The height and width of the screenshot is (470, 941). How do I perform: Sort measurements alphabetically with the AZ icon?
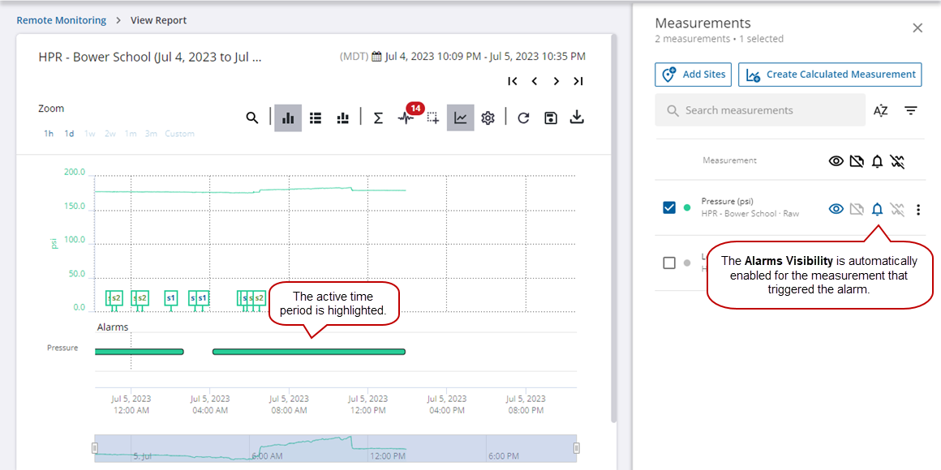click(x=880, y=111)
